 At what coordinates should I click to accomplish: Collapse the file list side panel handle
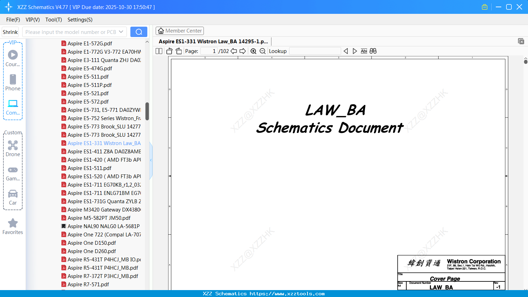click(151, 160)
